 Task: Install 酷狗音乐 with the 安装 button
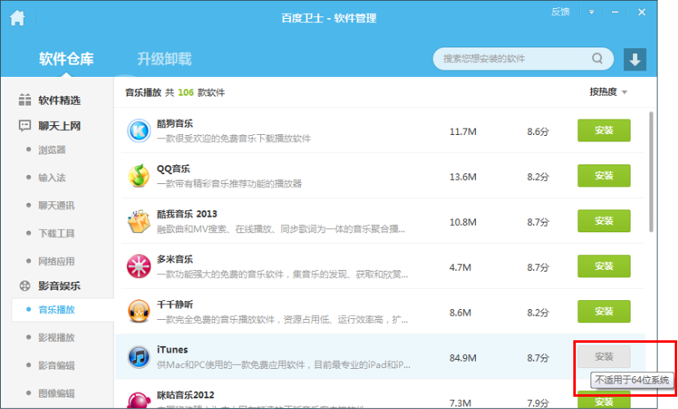tap(604, 131)
